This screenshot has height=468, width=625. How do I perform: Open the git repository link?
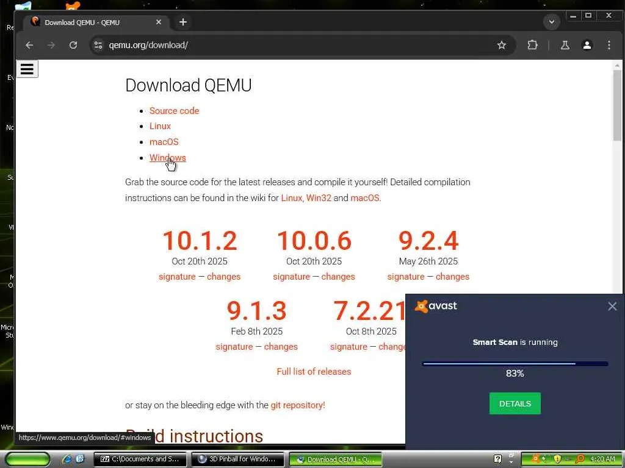[x=298, y=405]
